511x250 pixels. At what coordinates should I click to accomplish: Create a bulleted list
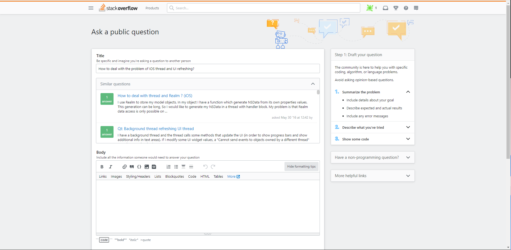176,167
